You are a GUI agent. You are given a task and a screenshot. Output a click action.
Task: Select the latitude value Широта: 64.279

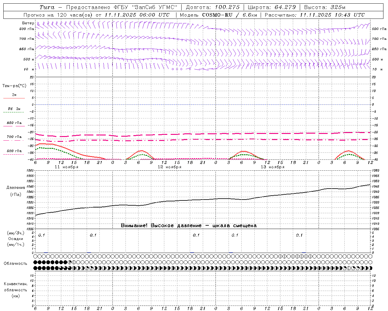272,7
